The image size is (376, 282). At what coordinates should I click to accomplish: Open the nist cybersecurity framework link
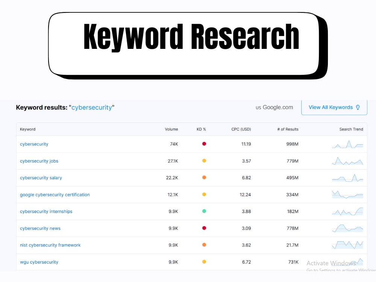[50, 245]
